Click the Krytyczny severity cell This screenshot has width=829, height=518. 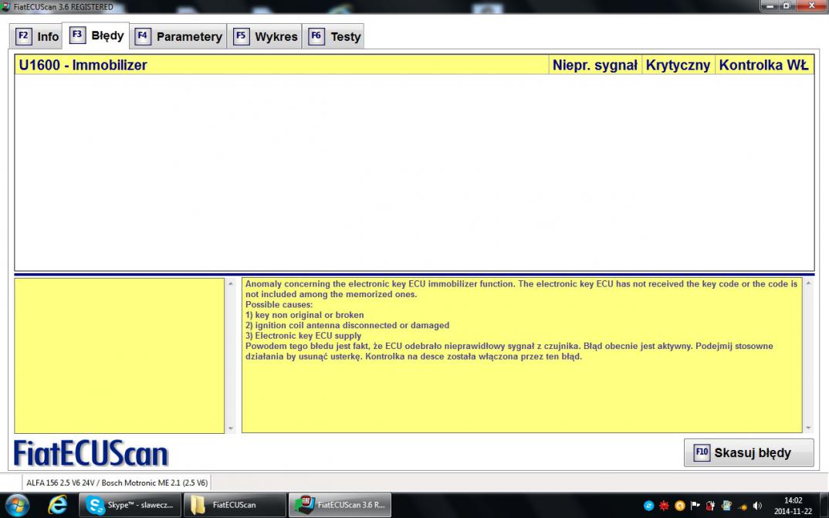(x=678, y=65)
